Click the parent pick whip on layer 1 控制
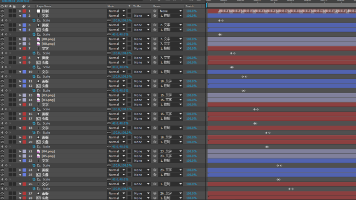The image size is (356, 200). tap(155, 11)
